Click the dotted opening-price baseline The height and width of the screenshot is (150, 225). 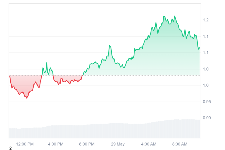pos(105,75)
